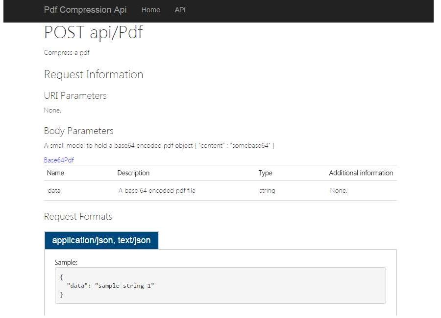The height and width of the screenshot is (318, 441).
Task: Click 'A base 64 encoded pdf file' description
Action: click(157, 190)
